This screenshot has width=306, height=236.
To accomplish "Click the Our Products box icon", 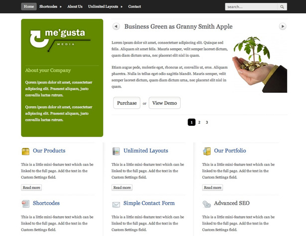I will click(25, 152).
